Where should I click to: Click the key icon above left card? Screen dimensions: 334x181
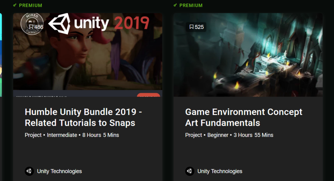[x=15, y=5]
